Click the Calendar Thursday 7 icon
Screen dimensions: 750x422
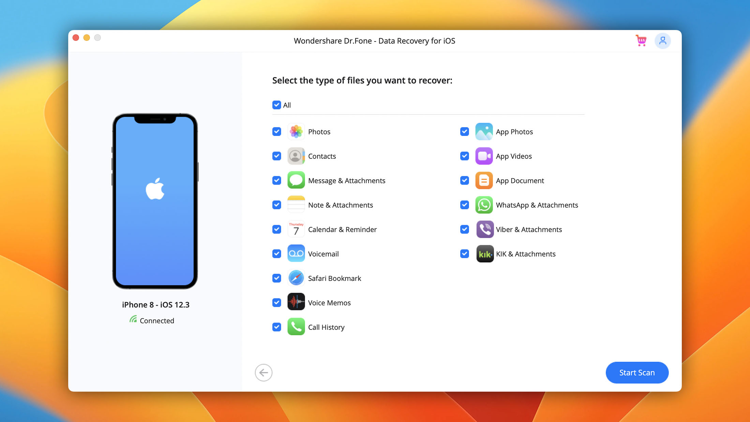(x=296, y=229)
